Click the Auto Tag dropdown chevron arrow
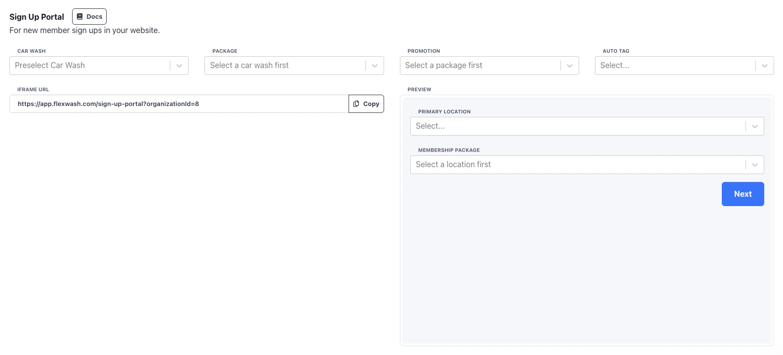The image size is (783, 355). pos(765,66)
